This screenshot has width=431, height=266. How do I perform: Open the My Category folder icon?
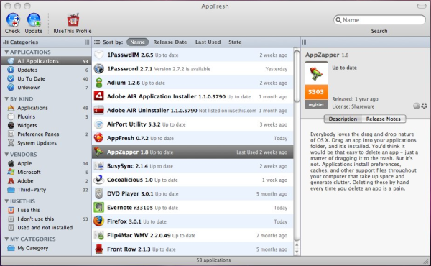point(11,248)
